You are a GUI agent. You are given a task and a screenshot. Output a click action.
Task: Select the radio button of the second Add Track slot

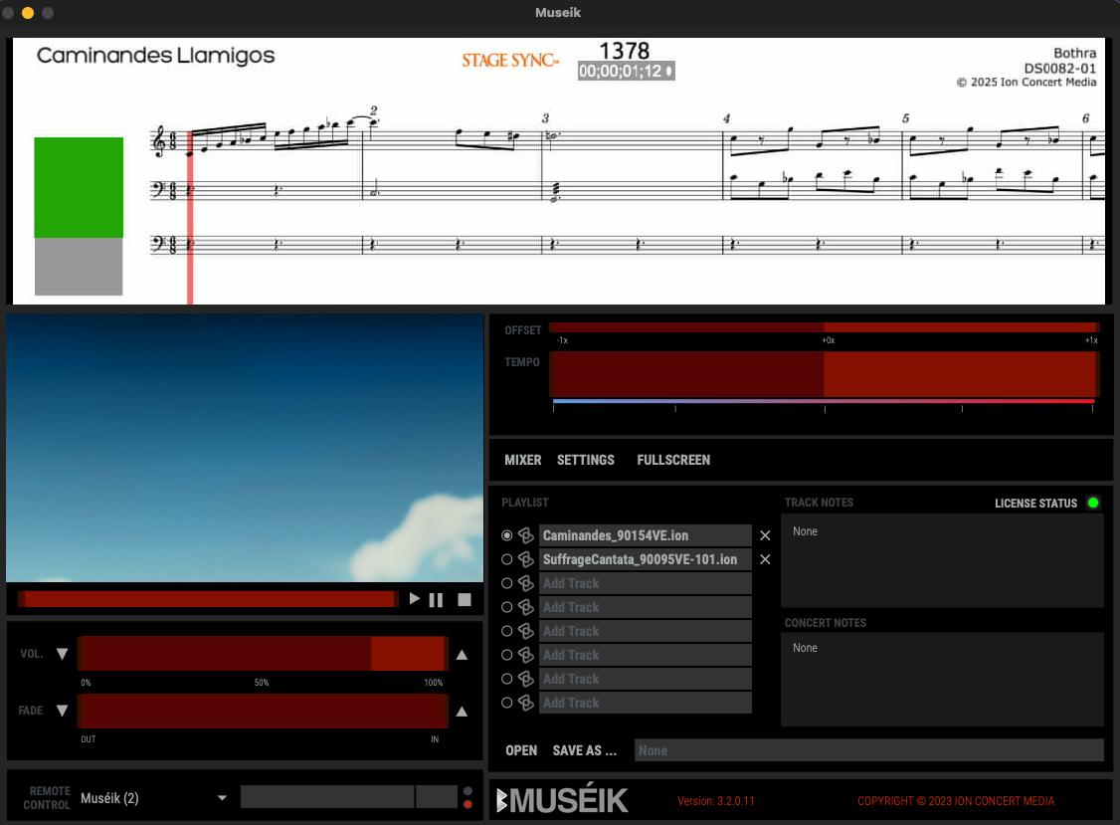click(507, 607)
